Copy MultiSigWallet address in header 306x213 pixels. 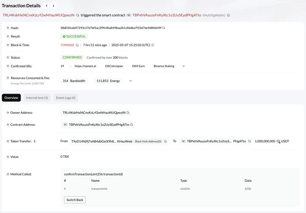tap(228, 15)
